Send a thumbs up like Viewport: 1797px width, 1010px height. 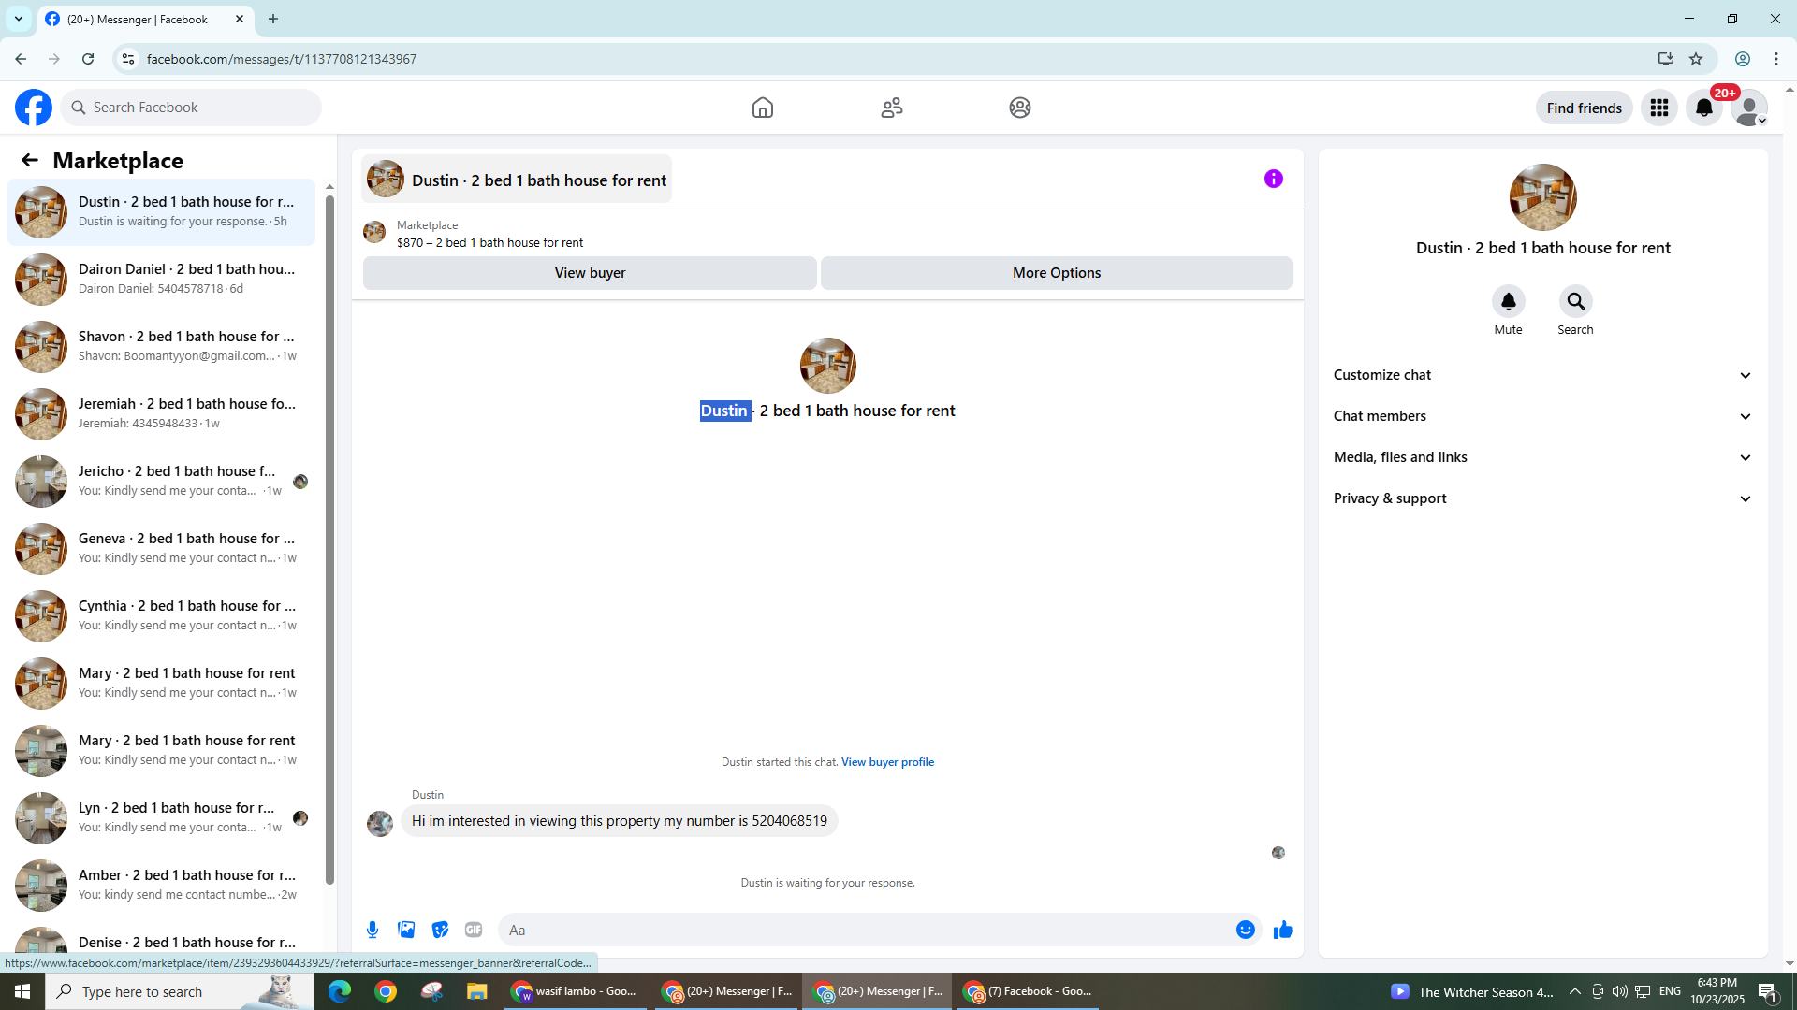click(x=1282, y=930)
